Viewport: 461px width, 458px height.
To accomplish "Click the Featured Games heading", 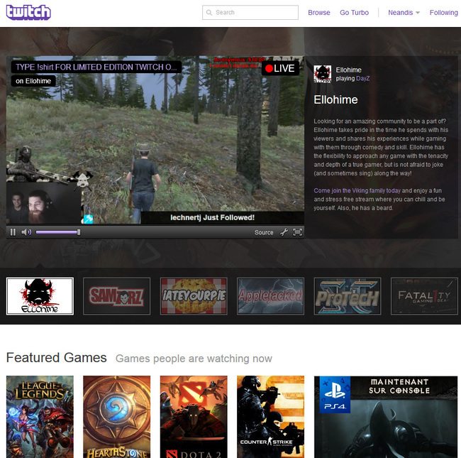I will [57, 358].
